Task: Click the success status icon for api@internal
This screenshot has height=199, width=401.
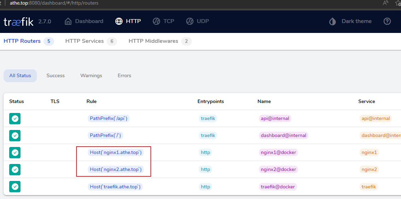Action: click(15, 119)
